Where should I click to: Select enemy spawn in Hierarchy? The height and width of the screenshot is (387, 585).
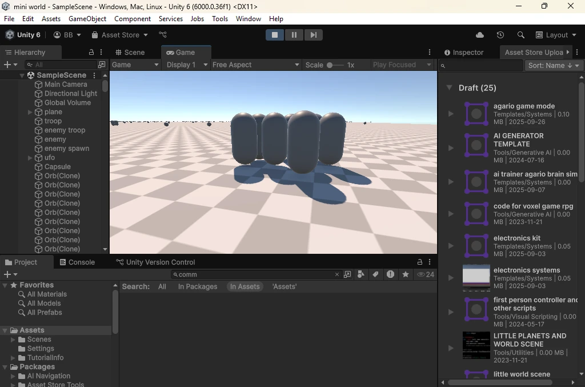coord(67,149)
